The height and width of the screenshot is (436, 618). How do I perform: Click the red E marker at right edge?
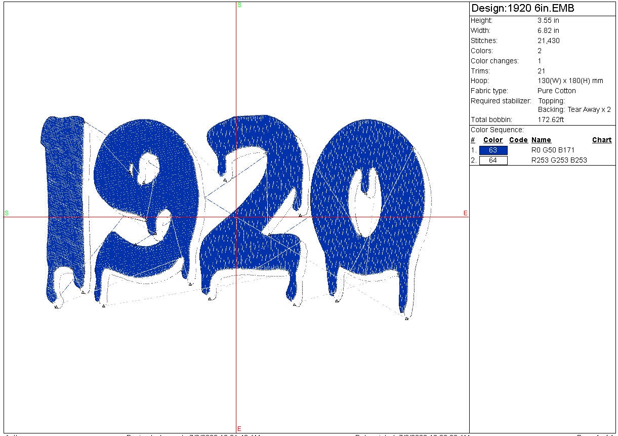coord(466,213)
